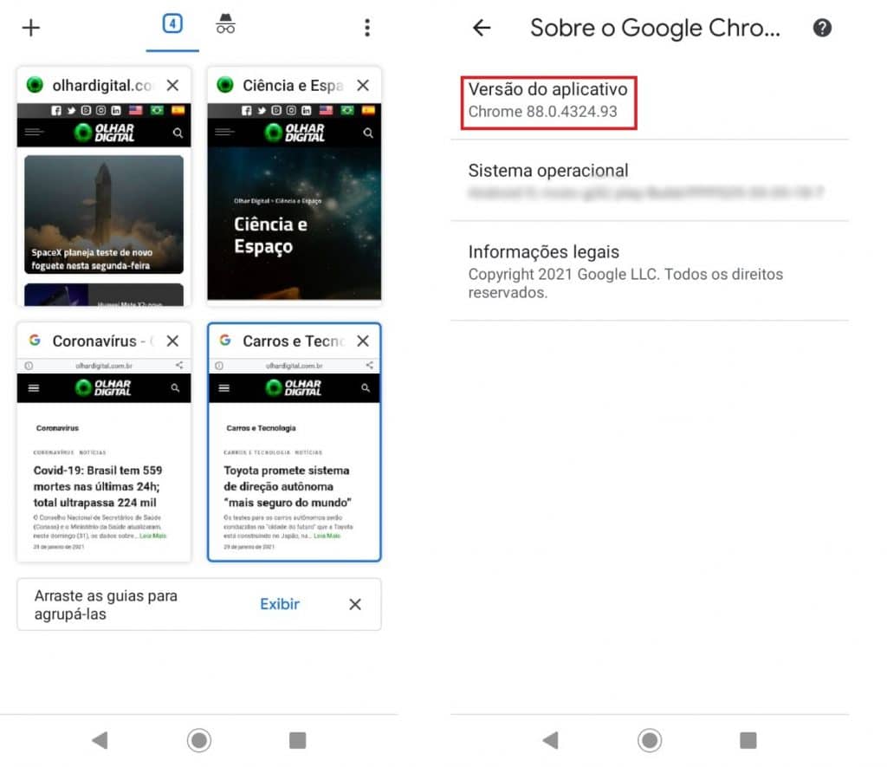
Task: Tap Android back button on left phone
Action: point(100,740)
